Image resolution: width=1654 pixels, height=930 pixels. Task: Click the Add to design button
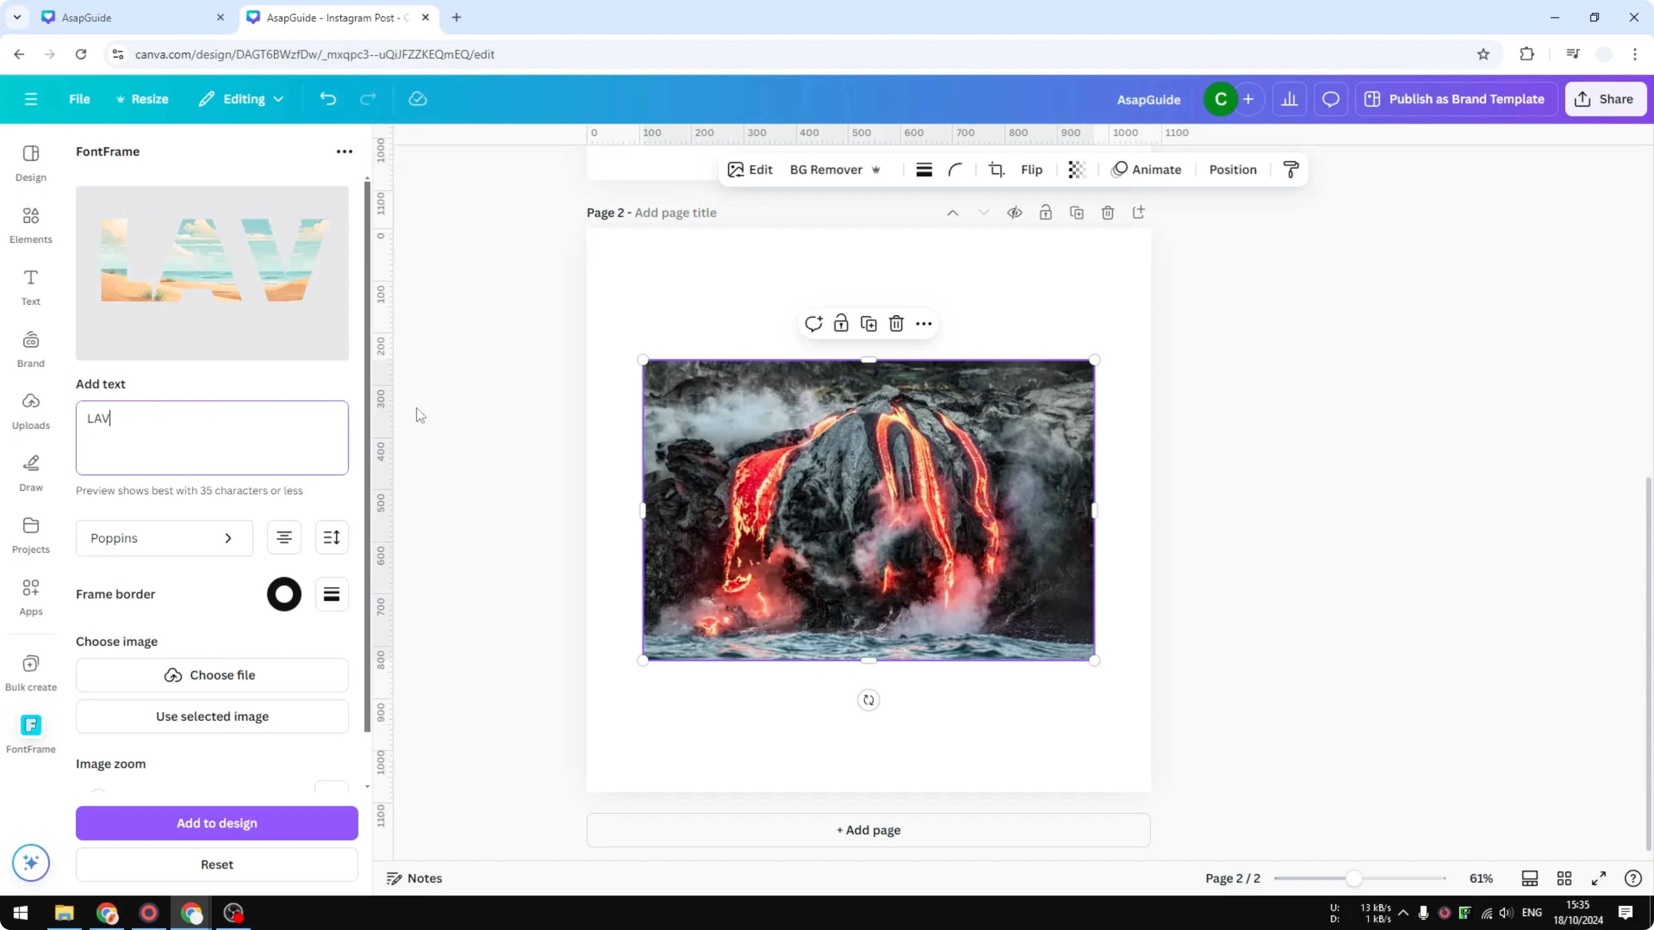[x=216, y=824]
